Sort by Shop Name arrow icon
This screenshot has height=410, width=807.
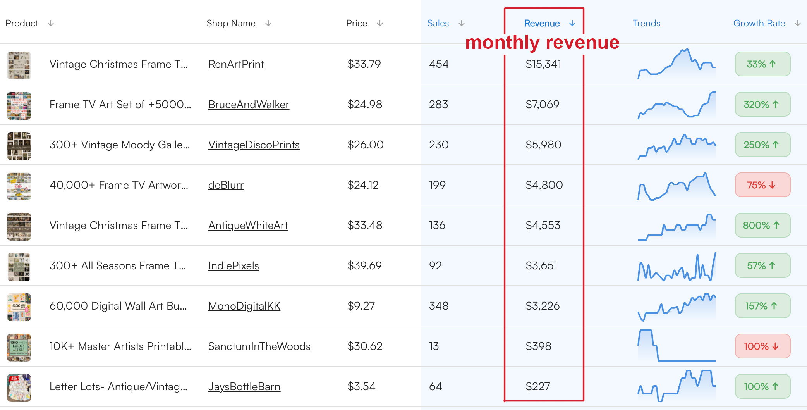click(268, 24)
